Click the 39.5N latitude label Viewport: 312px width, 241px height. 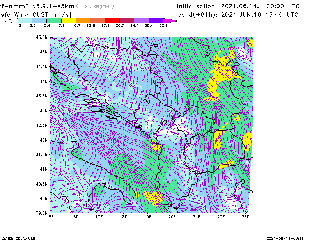[42, 213]
